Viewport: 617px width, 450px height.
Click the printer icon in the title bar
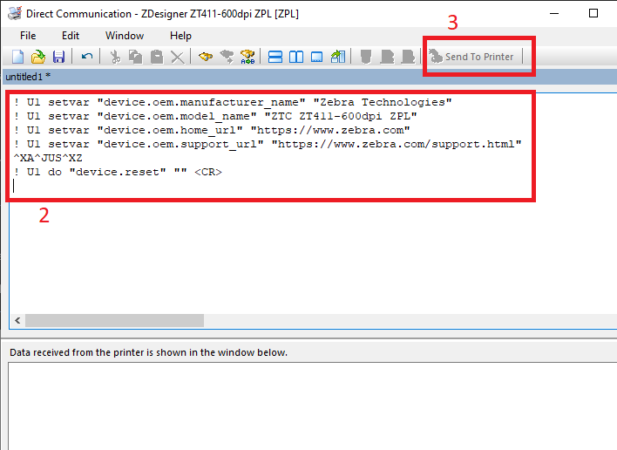(15, 13)
